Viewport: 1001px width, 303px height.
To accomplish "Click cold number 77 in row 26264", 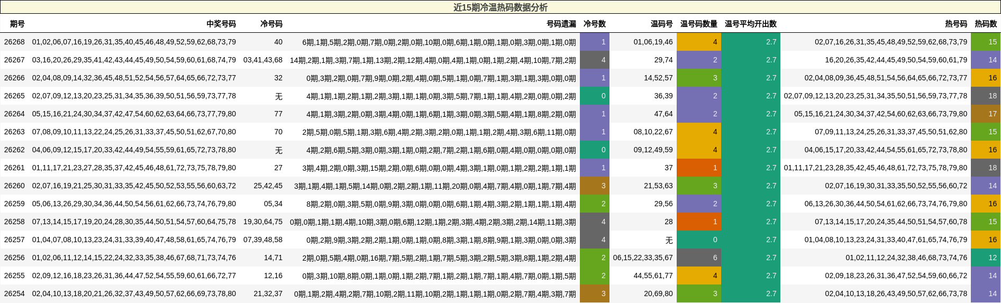I will pyautogui.click(x=278, y=114).
